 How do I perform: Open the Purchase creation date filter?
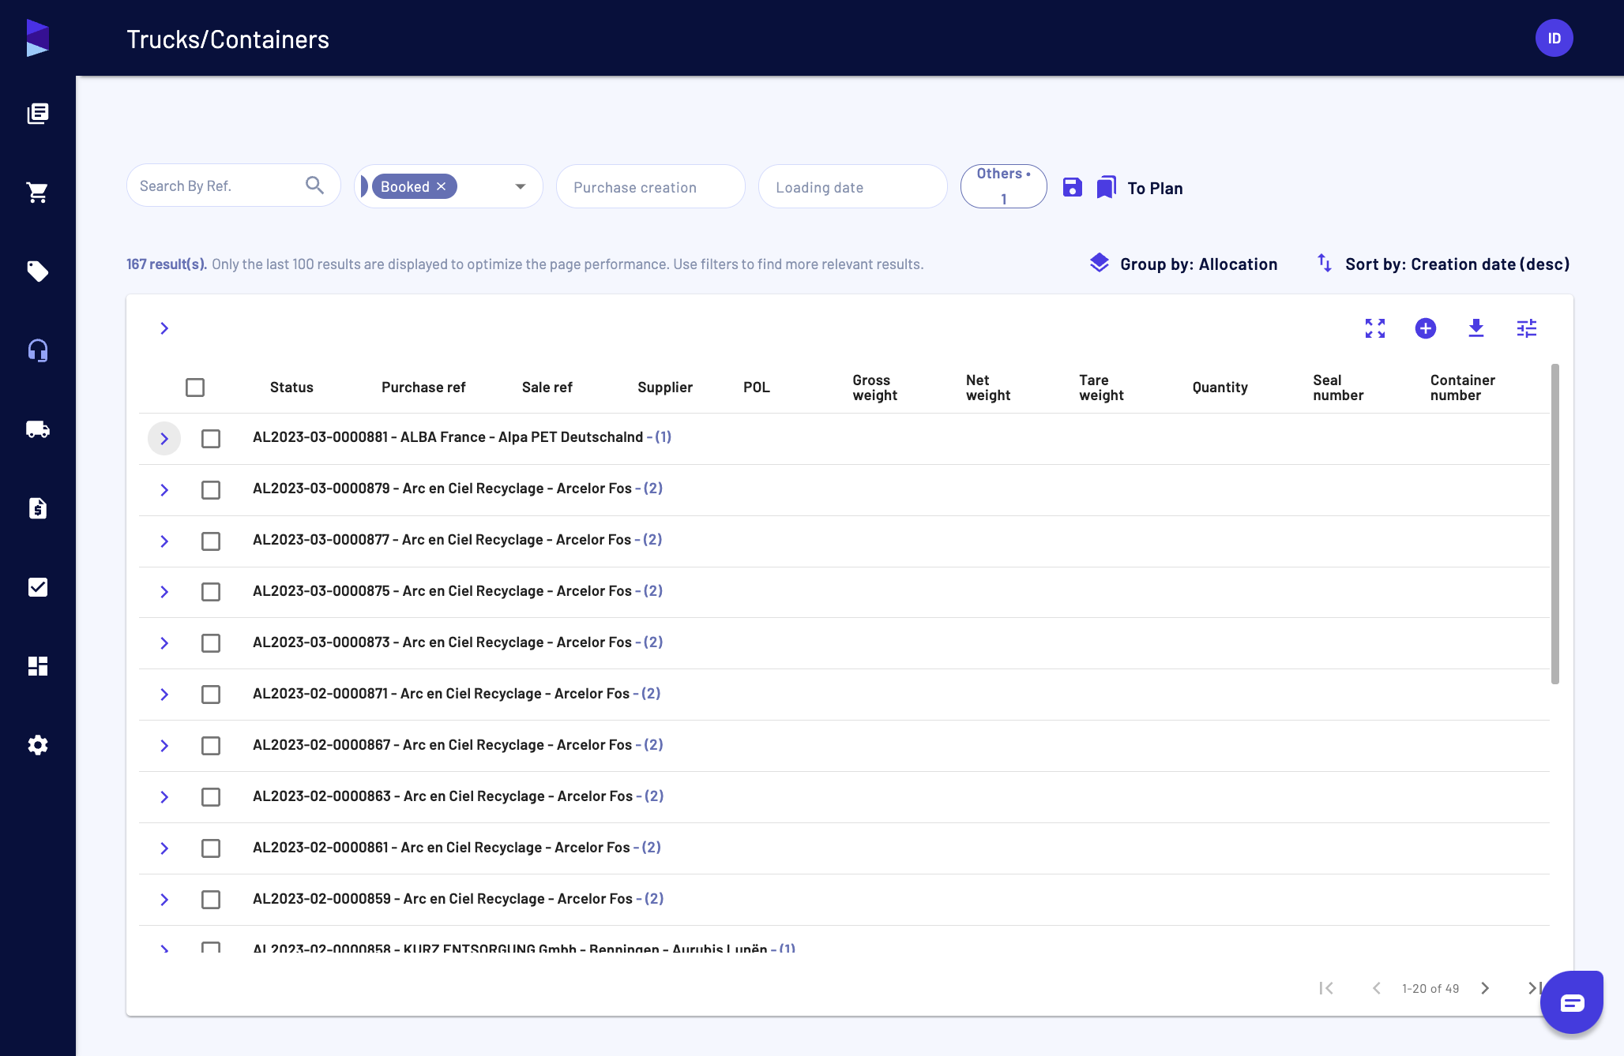pos(651,186)
